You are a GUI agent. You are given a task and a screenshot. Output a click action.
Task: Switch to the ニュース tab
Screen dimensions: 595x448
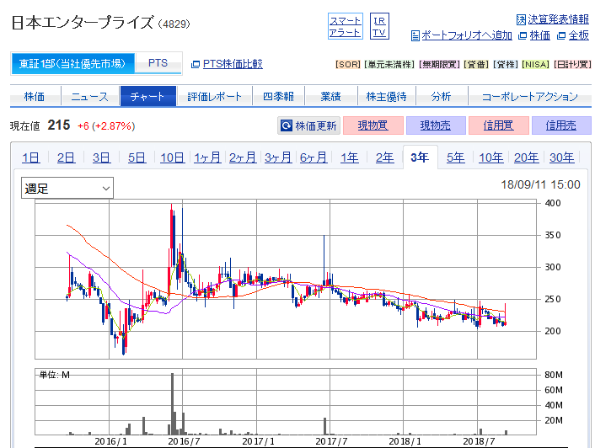(x=89, y=96)
